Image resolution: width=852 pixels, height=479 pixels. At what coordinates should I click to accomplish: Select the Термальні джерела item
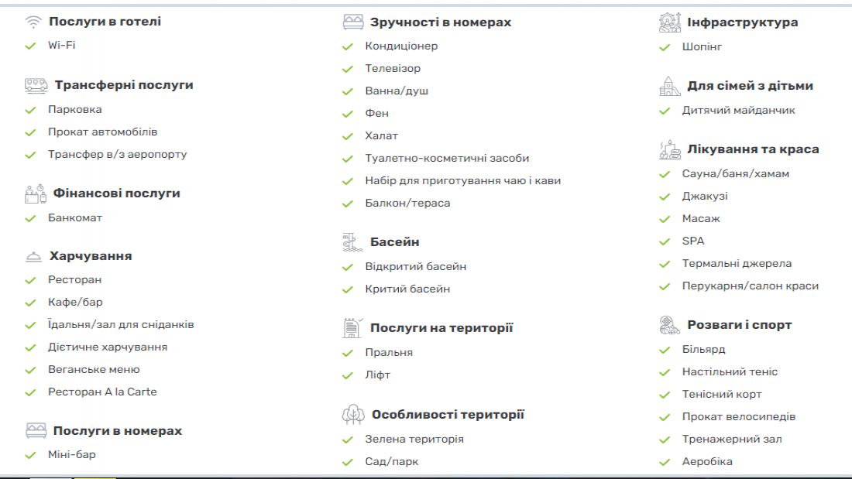pos(737,263)
